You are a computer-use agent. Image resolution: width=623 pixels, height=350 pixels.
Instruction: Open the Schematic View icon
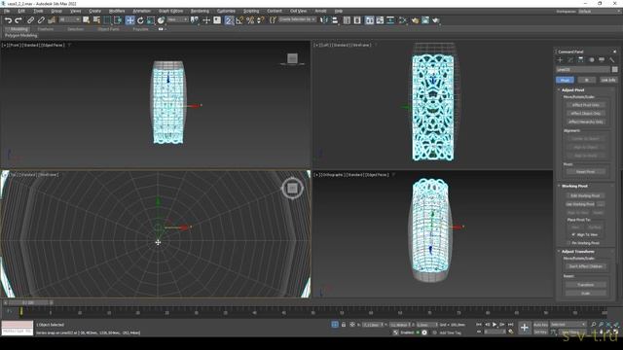390,20
